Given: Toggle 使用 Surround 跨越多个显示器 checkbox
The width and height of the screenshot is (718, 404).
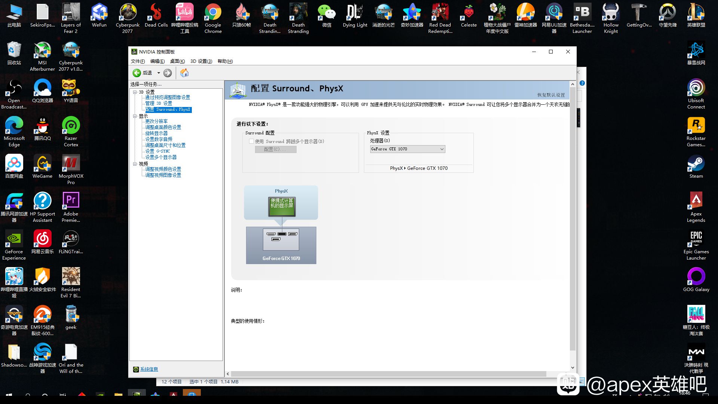Looking at the screenshot, I should pos(251,141).
